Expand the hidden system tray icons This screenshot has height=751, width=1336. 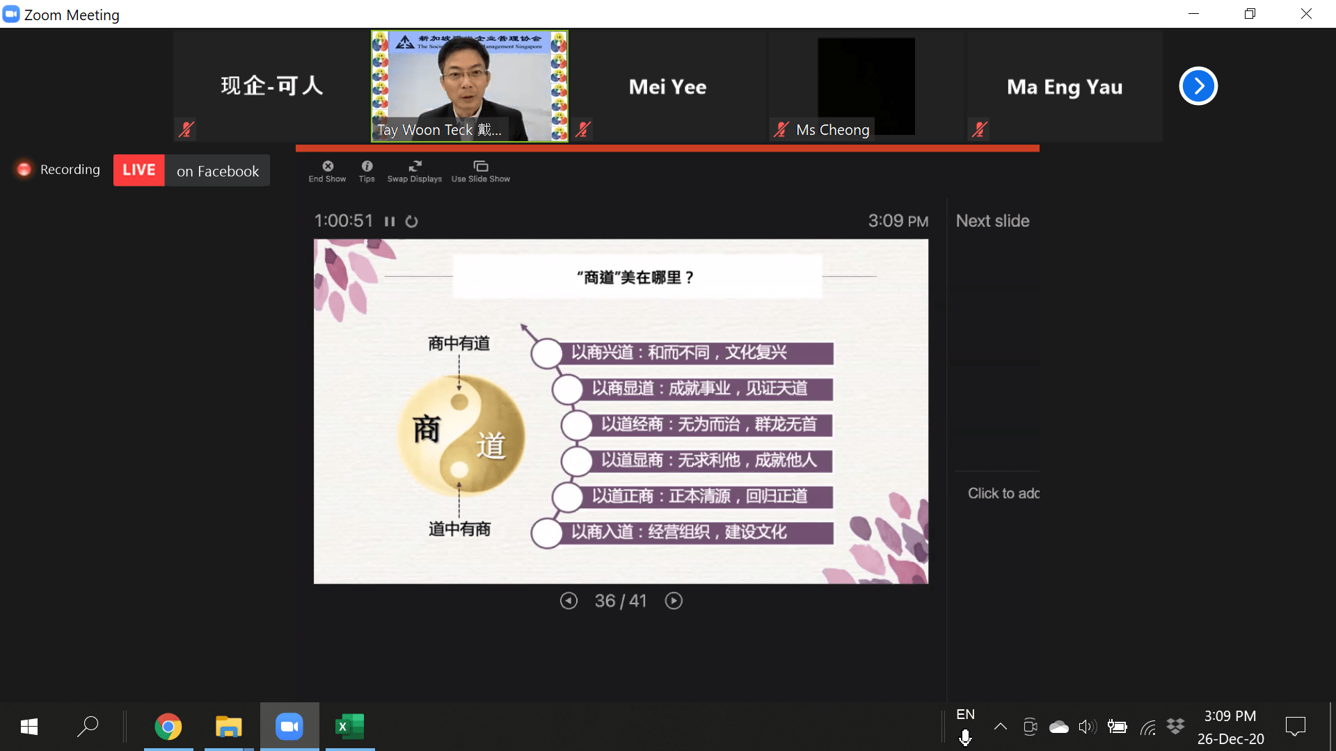[x=1000, y=727]
